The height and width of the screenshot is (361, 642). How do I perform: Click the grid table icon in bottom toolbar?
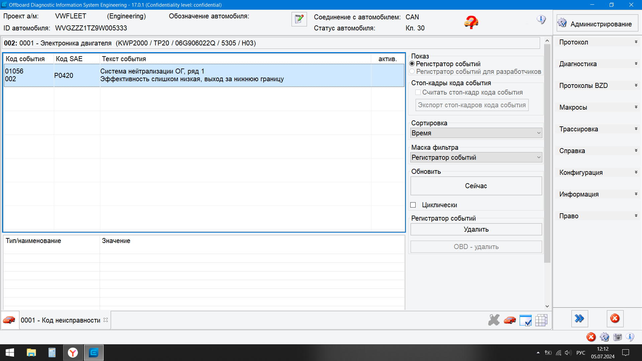(x=541, y=320)
